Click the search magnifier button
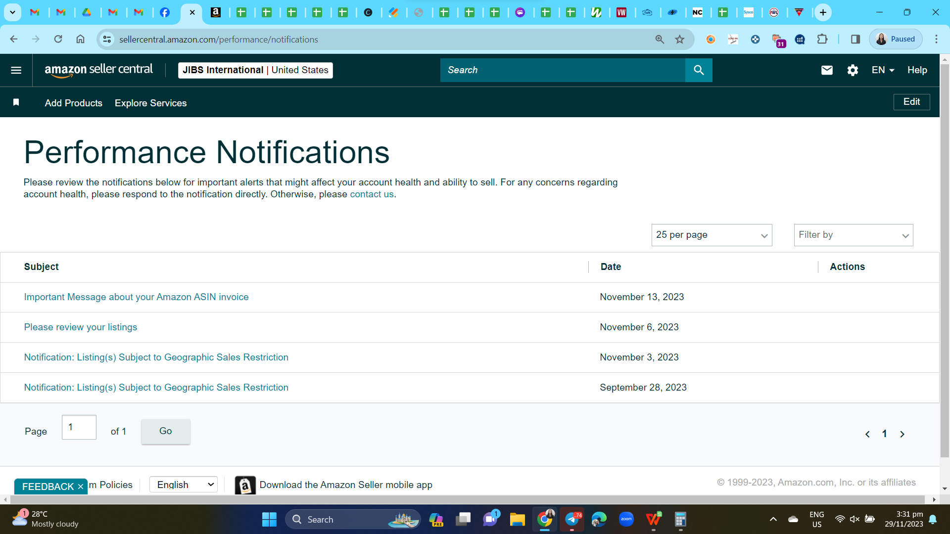950x534 pixels. pos(699,70)
